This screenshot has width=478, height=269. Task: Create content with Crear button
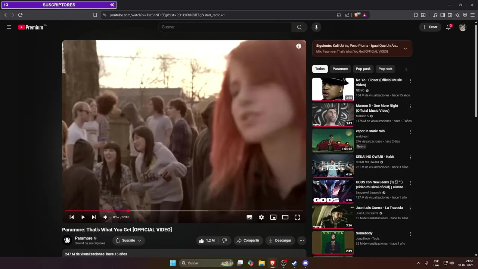(x=430, y=27)
